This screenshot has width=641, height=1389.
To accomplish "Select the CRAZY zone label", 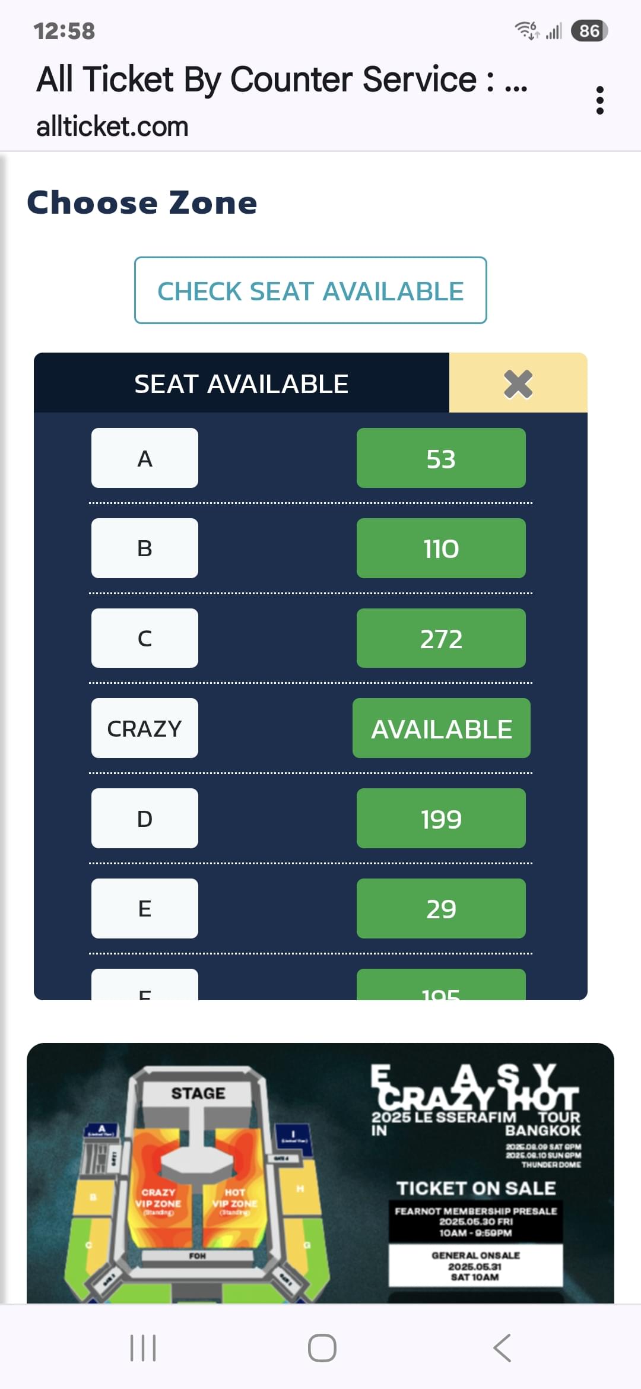I will click(x=145, y=728).
